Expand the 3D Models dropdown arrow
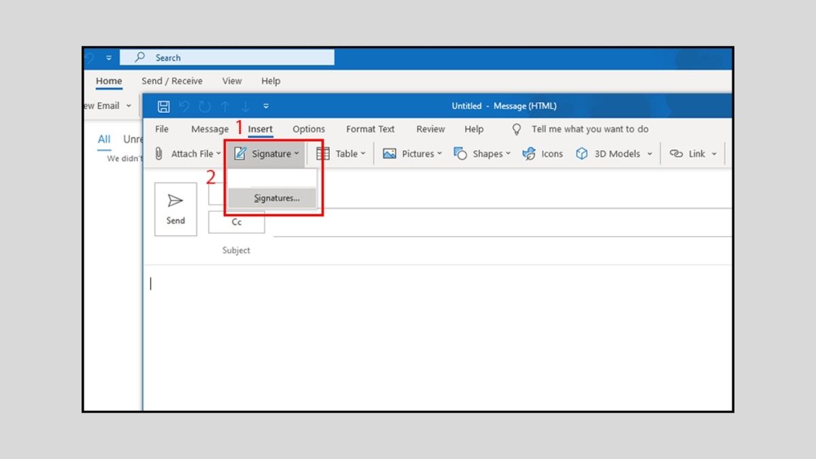 pyautogui.click(x=649, y=154)
